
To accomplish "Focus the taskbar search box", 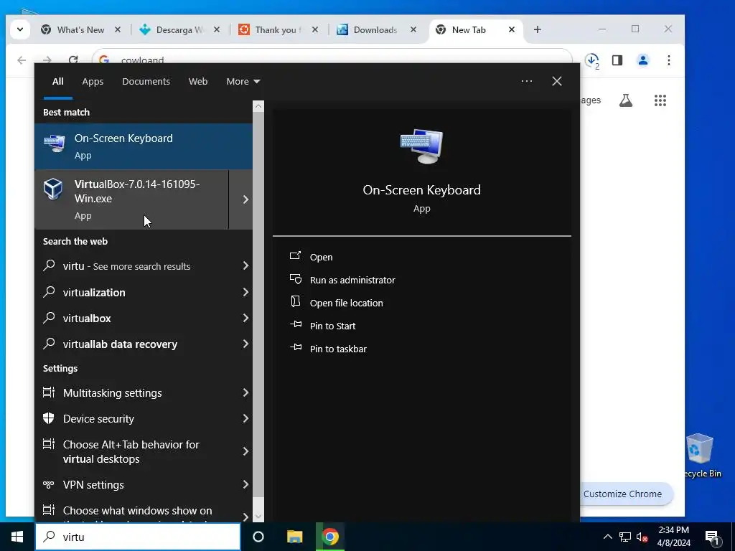I will click(x=138, y=537).
